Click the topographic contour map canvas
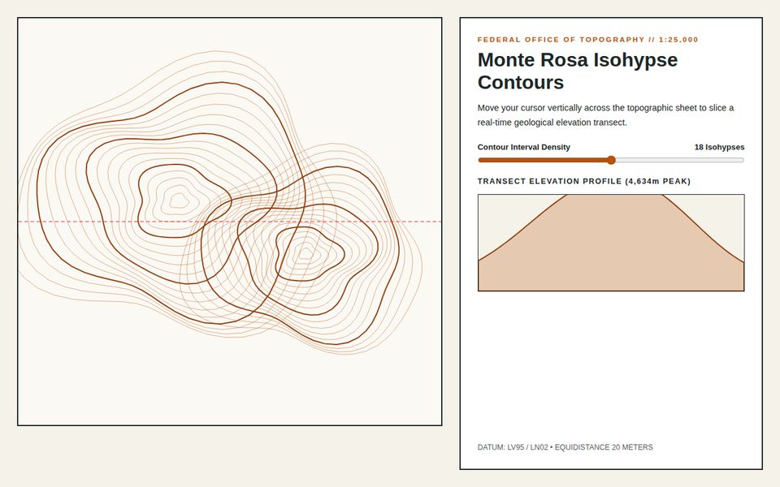Image resolution: width=780 pixels, height=487 pixels. point(230,222)
